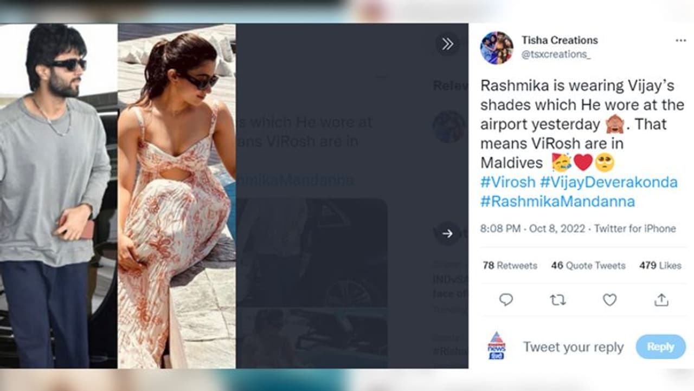Screen dimensions: 694x391
Task: Open the #VijayDeverakonda hashtag
Action: tap(608, 182)
